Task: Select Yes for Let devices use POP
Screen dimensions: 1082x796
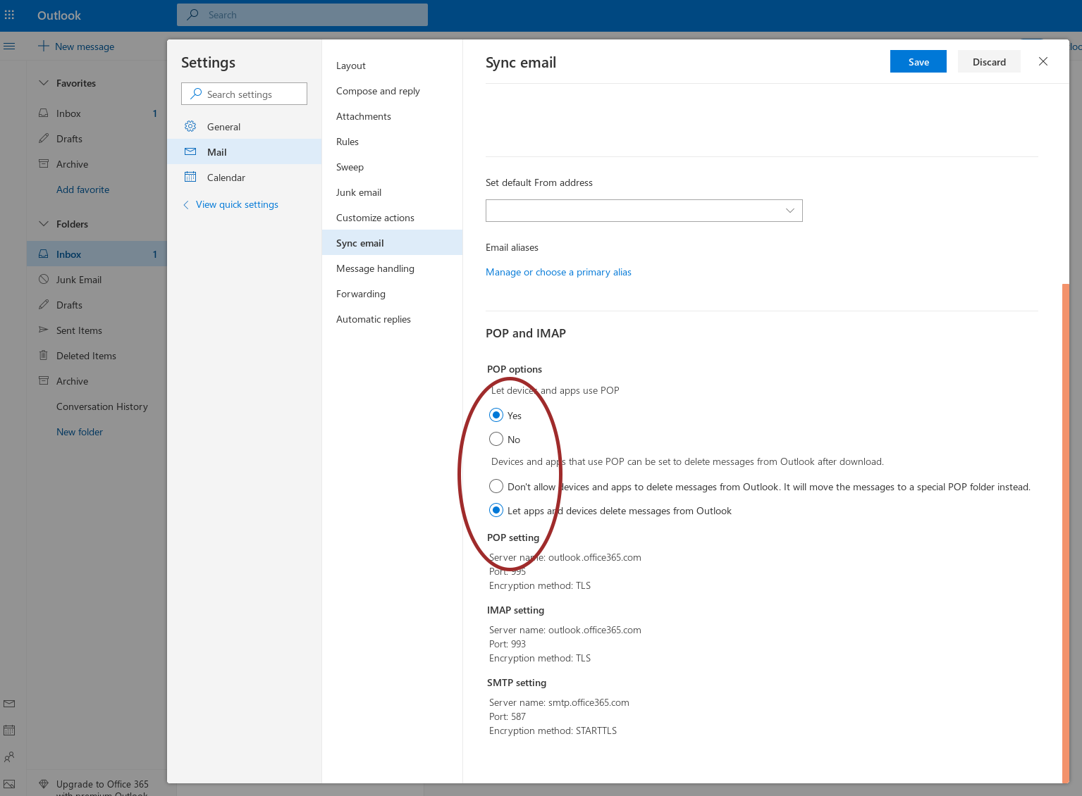Action: pyautogui.click(x=496, y=415)
